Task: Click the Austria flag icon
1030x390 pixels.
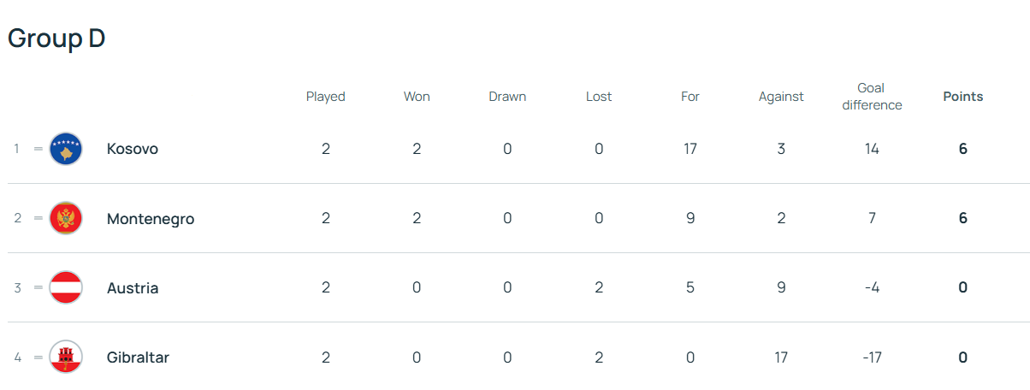Action: tap(66, 288)
